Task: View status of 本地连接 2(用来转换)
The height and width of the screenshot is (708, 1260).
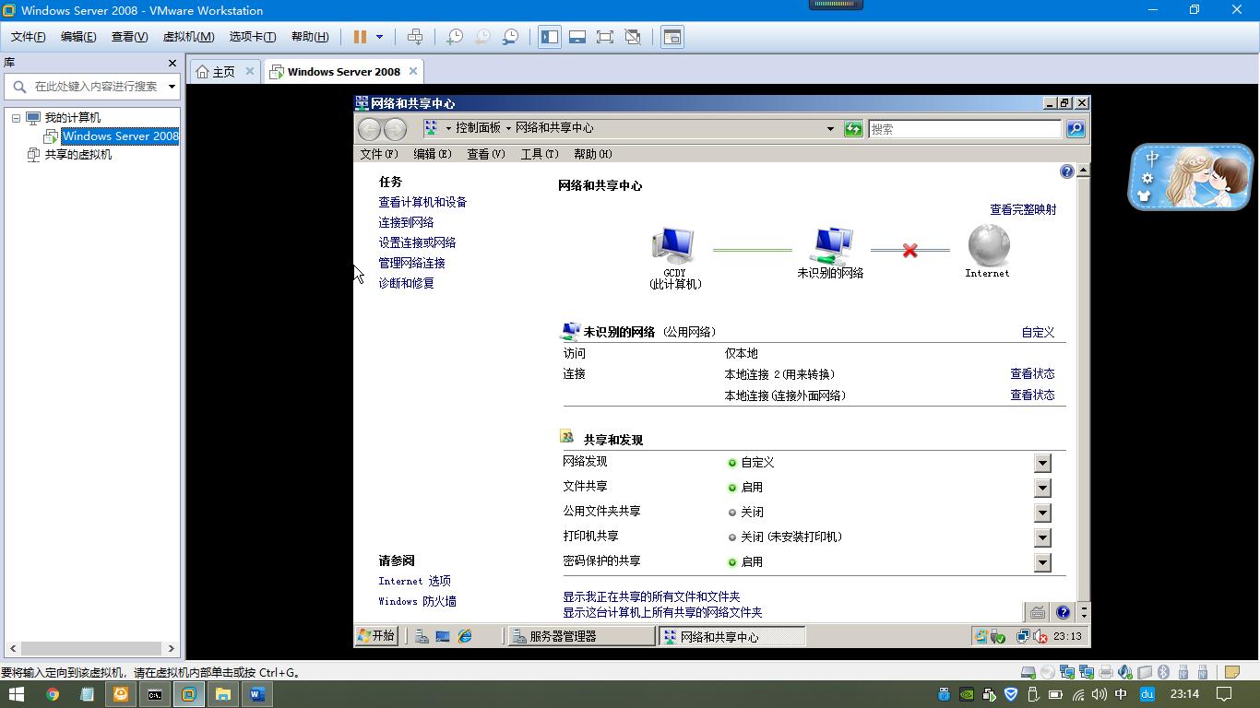Action: 1032,373
